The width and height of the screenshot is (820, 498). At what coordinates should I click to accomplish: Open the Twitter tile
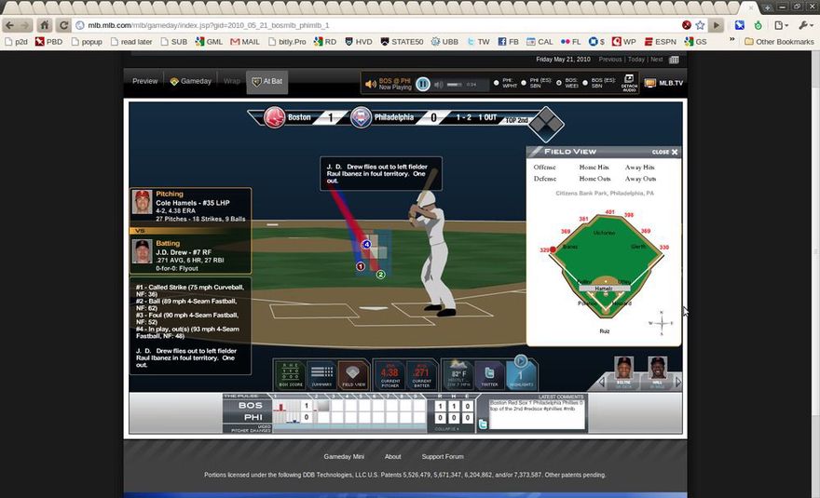pyautogui.click(x=489, y=375)
